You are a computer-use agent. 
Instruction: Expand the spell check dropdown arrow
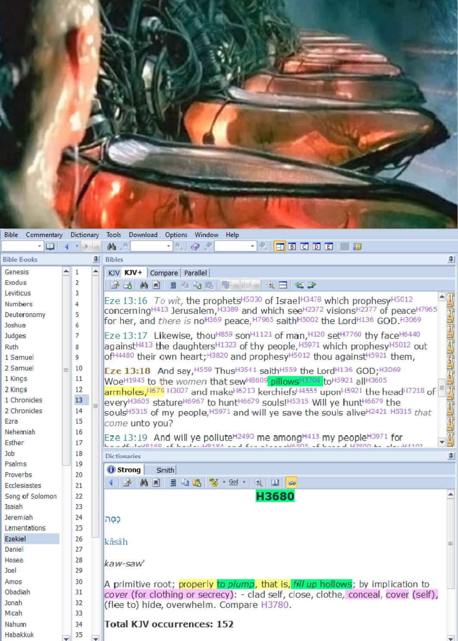click(x=224, y=482)
